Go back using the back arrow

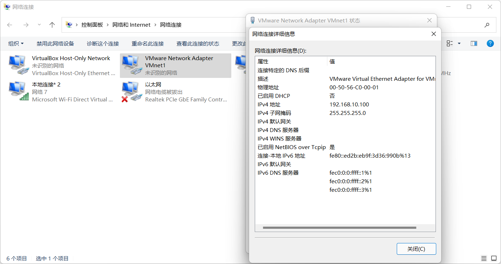click(10, 25)
